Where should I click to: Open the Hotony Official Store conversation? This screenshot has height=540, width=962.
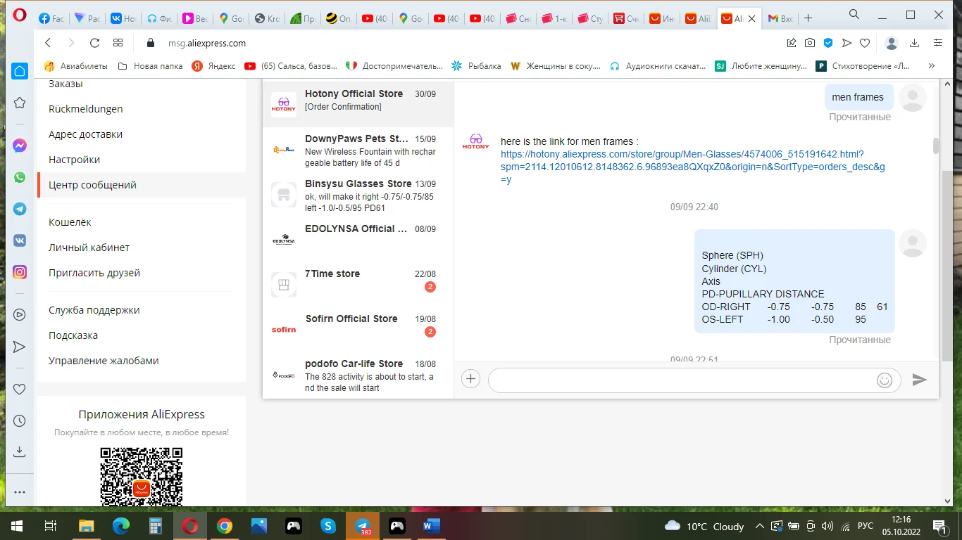tap(358, 104)
